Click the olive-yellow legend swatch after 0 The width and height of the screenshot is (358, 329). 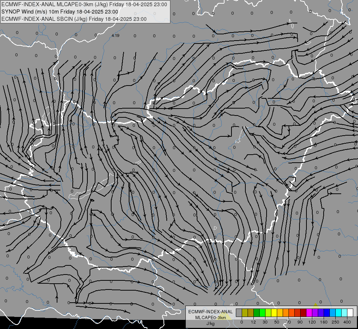245,313
